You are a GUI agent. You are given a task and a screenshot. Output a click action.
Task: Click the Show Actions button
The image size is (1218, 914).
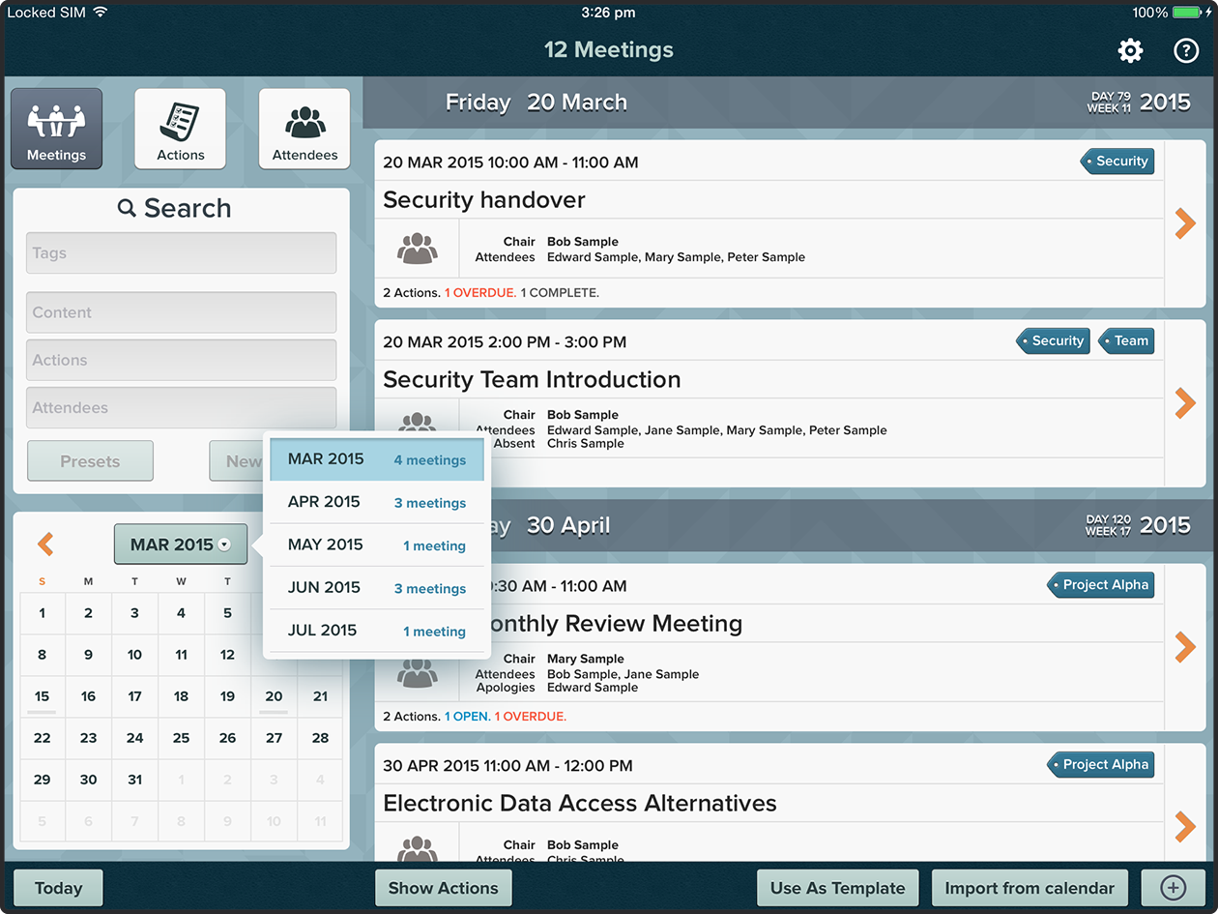443,888
